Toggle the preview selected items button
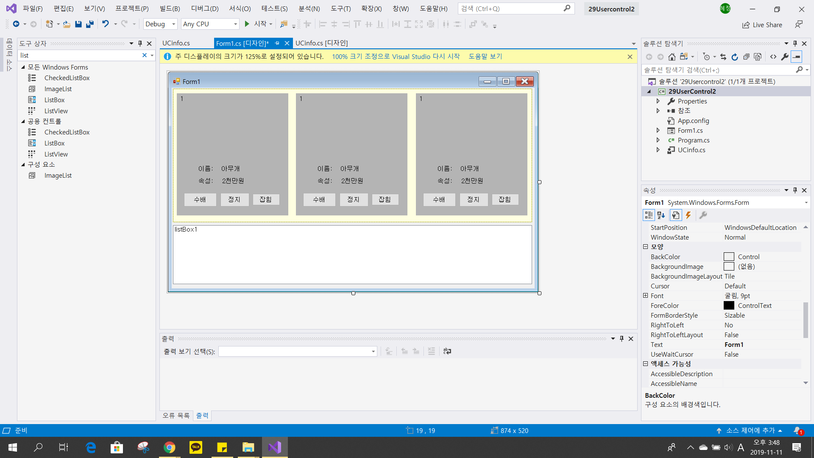Screen dimensions: 814x458 797,57
